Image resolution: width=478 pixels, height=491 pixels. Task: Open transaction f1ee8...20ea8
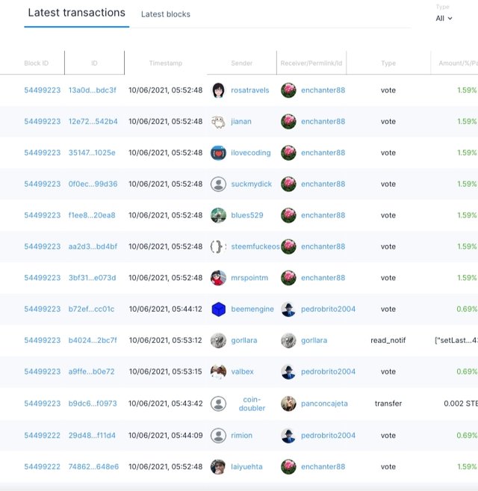92,215
